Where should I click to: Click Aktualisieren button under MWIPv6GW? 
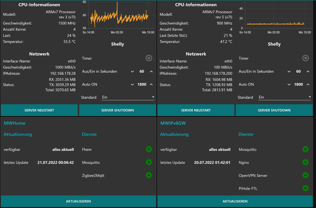(235, 201)
